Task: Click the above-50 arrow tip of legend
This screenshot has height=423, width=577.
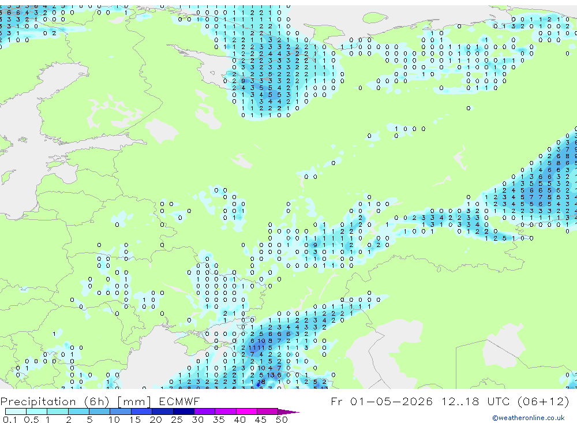Action: pos(288,411)
